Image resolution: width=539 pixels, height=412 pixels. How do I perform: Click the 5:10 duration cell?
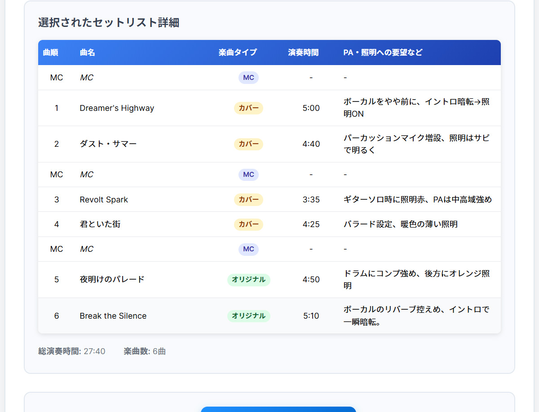pos(311,316)
